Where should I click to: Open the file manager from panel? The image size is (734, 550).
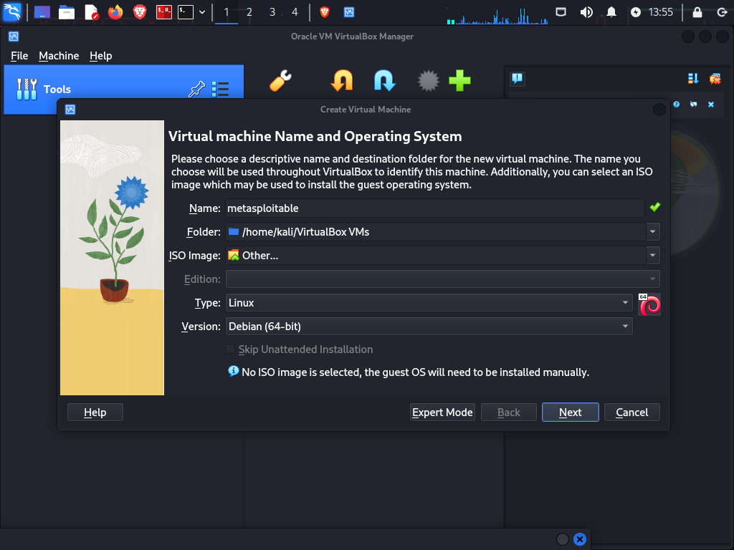pyautogui.click(x=67, y=12)
